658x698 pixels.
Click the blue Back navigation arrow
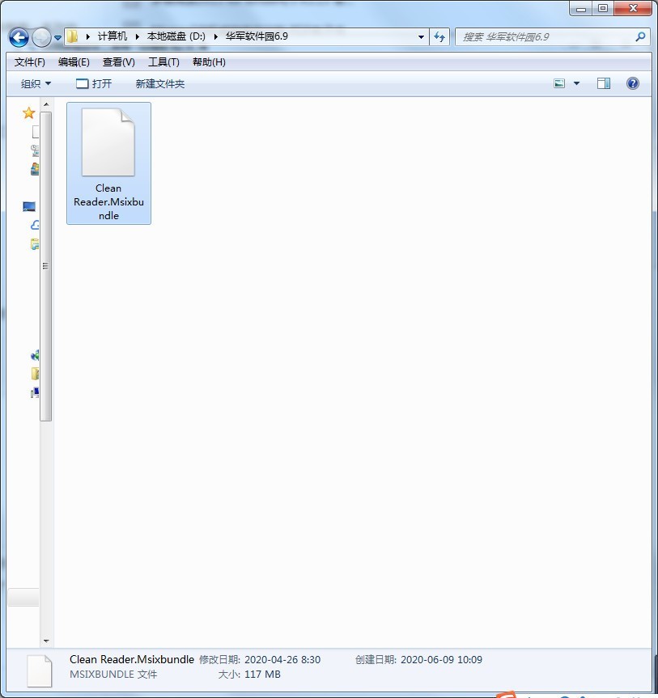click(19, 37)
